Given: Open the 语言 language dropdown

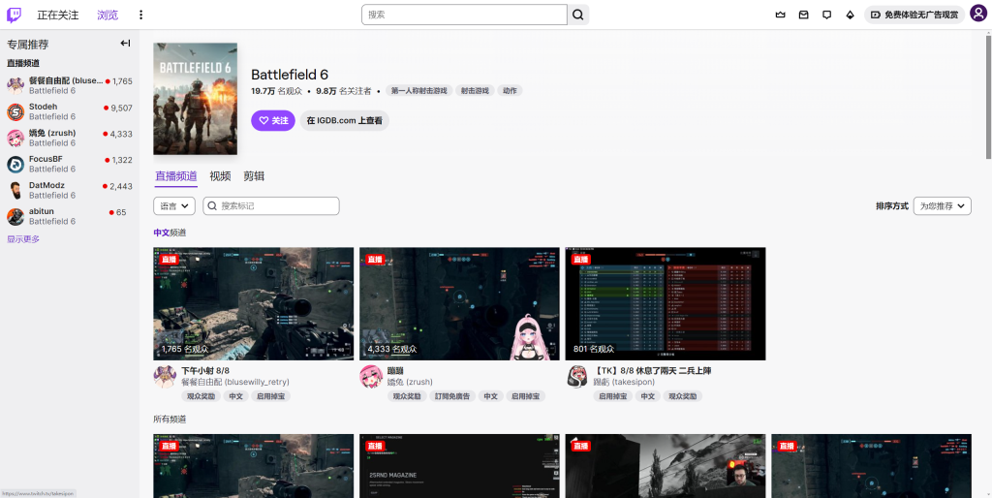Looking at the screenshot, I should click(174, 205).
